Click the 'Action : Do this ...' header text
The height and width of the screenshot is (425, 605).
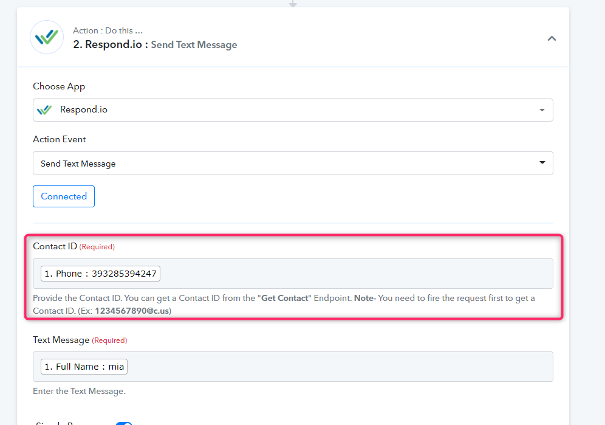click(108, 30)
